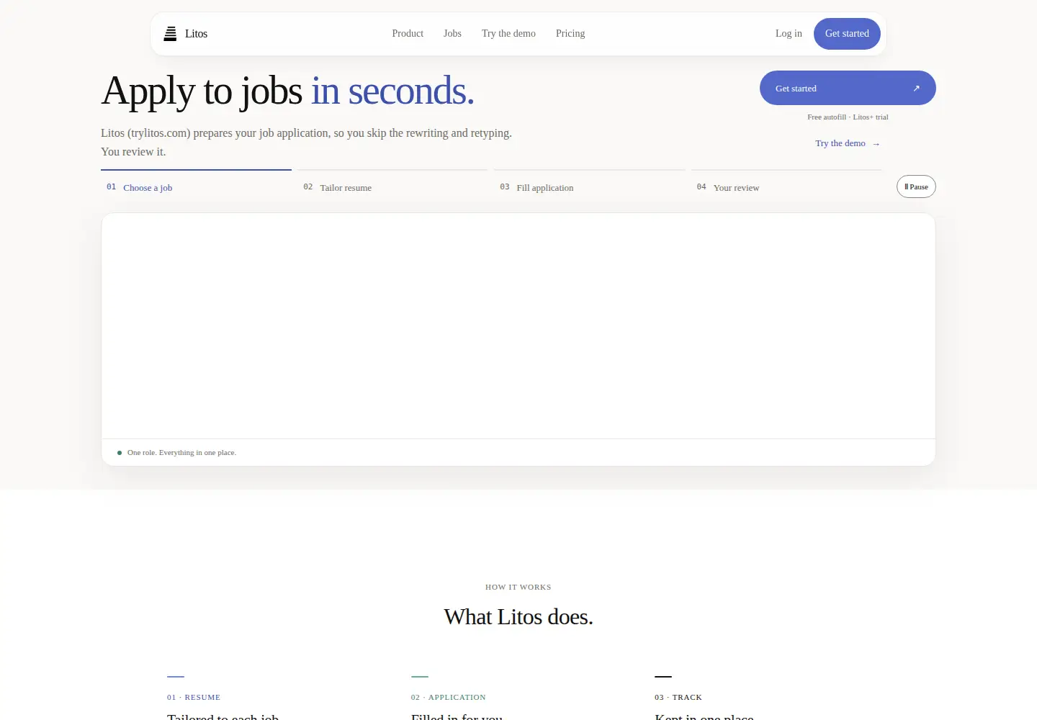
Task: Click the 'HOW IT WORKS' label
Action: pos(518,587)
